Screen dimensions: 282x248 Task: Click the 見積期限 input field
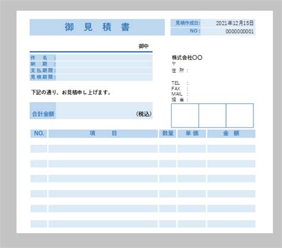click(104, 77)
